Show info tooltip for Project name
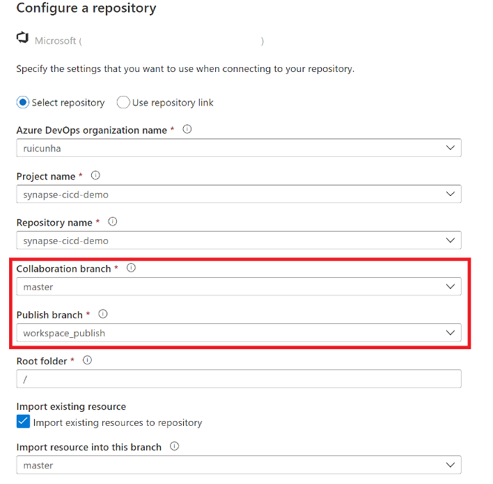This screenshot has height=484, width=493. [x=96, y=175]
